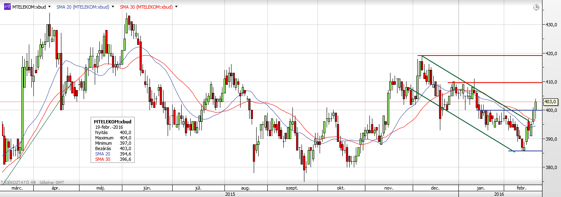Click the aug. month label

click(x=245, y=188)
